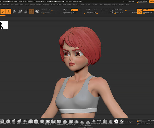
Task: Adjust the See-through slider
Action: click(x=142, y=1)
